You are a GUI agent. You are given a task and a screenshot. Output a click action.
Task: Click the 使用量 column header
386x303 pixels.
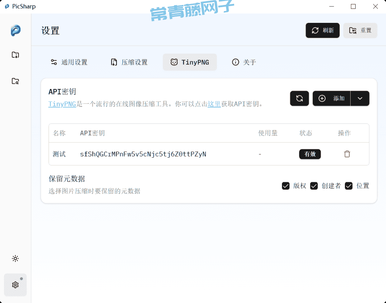click(268, 133)
